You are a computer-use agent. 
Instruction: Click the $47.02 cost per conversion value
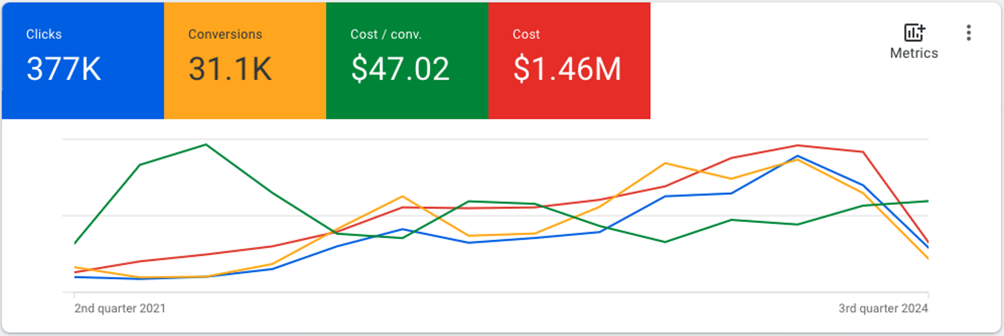tap(400, 69)
